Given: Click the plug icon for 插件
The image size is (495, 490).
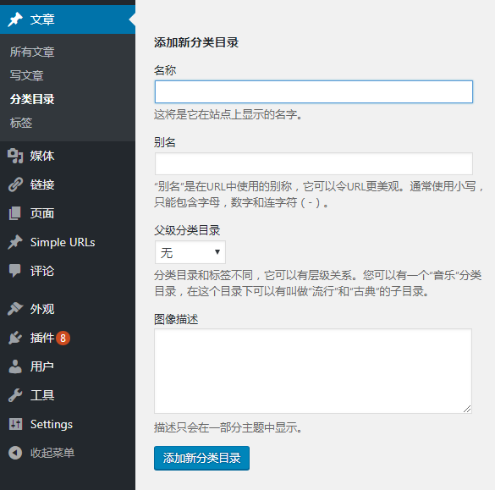Looking at the screenshot, I should tap(15, 338).
